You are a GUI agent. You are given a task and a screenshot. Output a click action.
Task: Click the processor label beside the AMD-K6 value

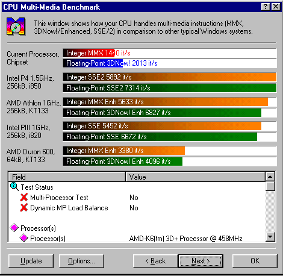(48, 239)
